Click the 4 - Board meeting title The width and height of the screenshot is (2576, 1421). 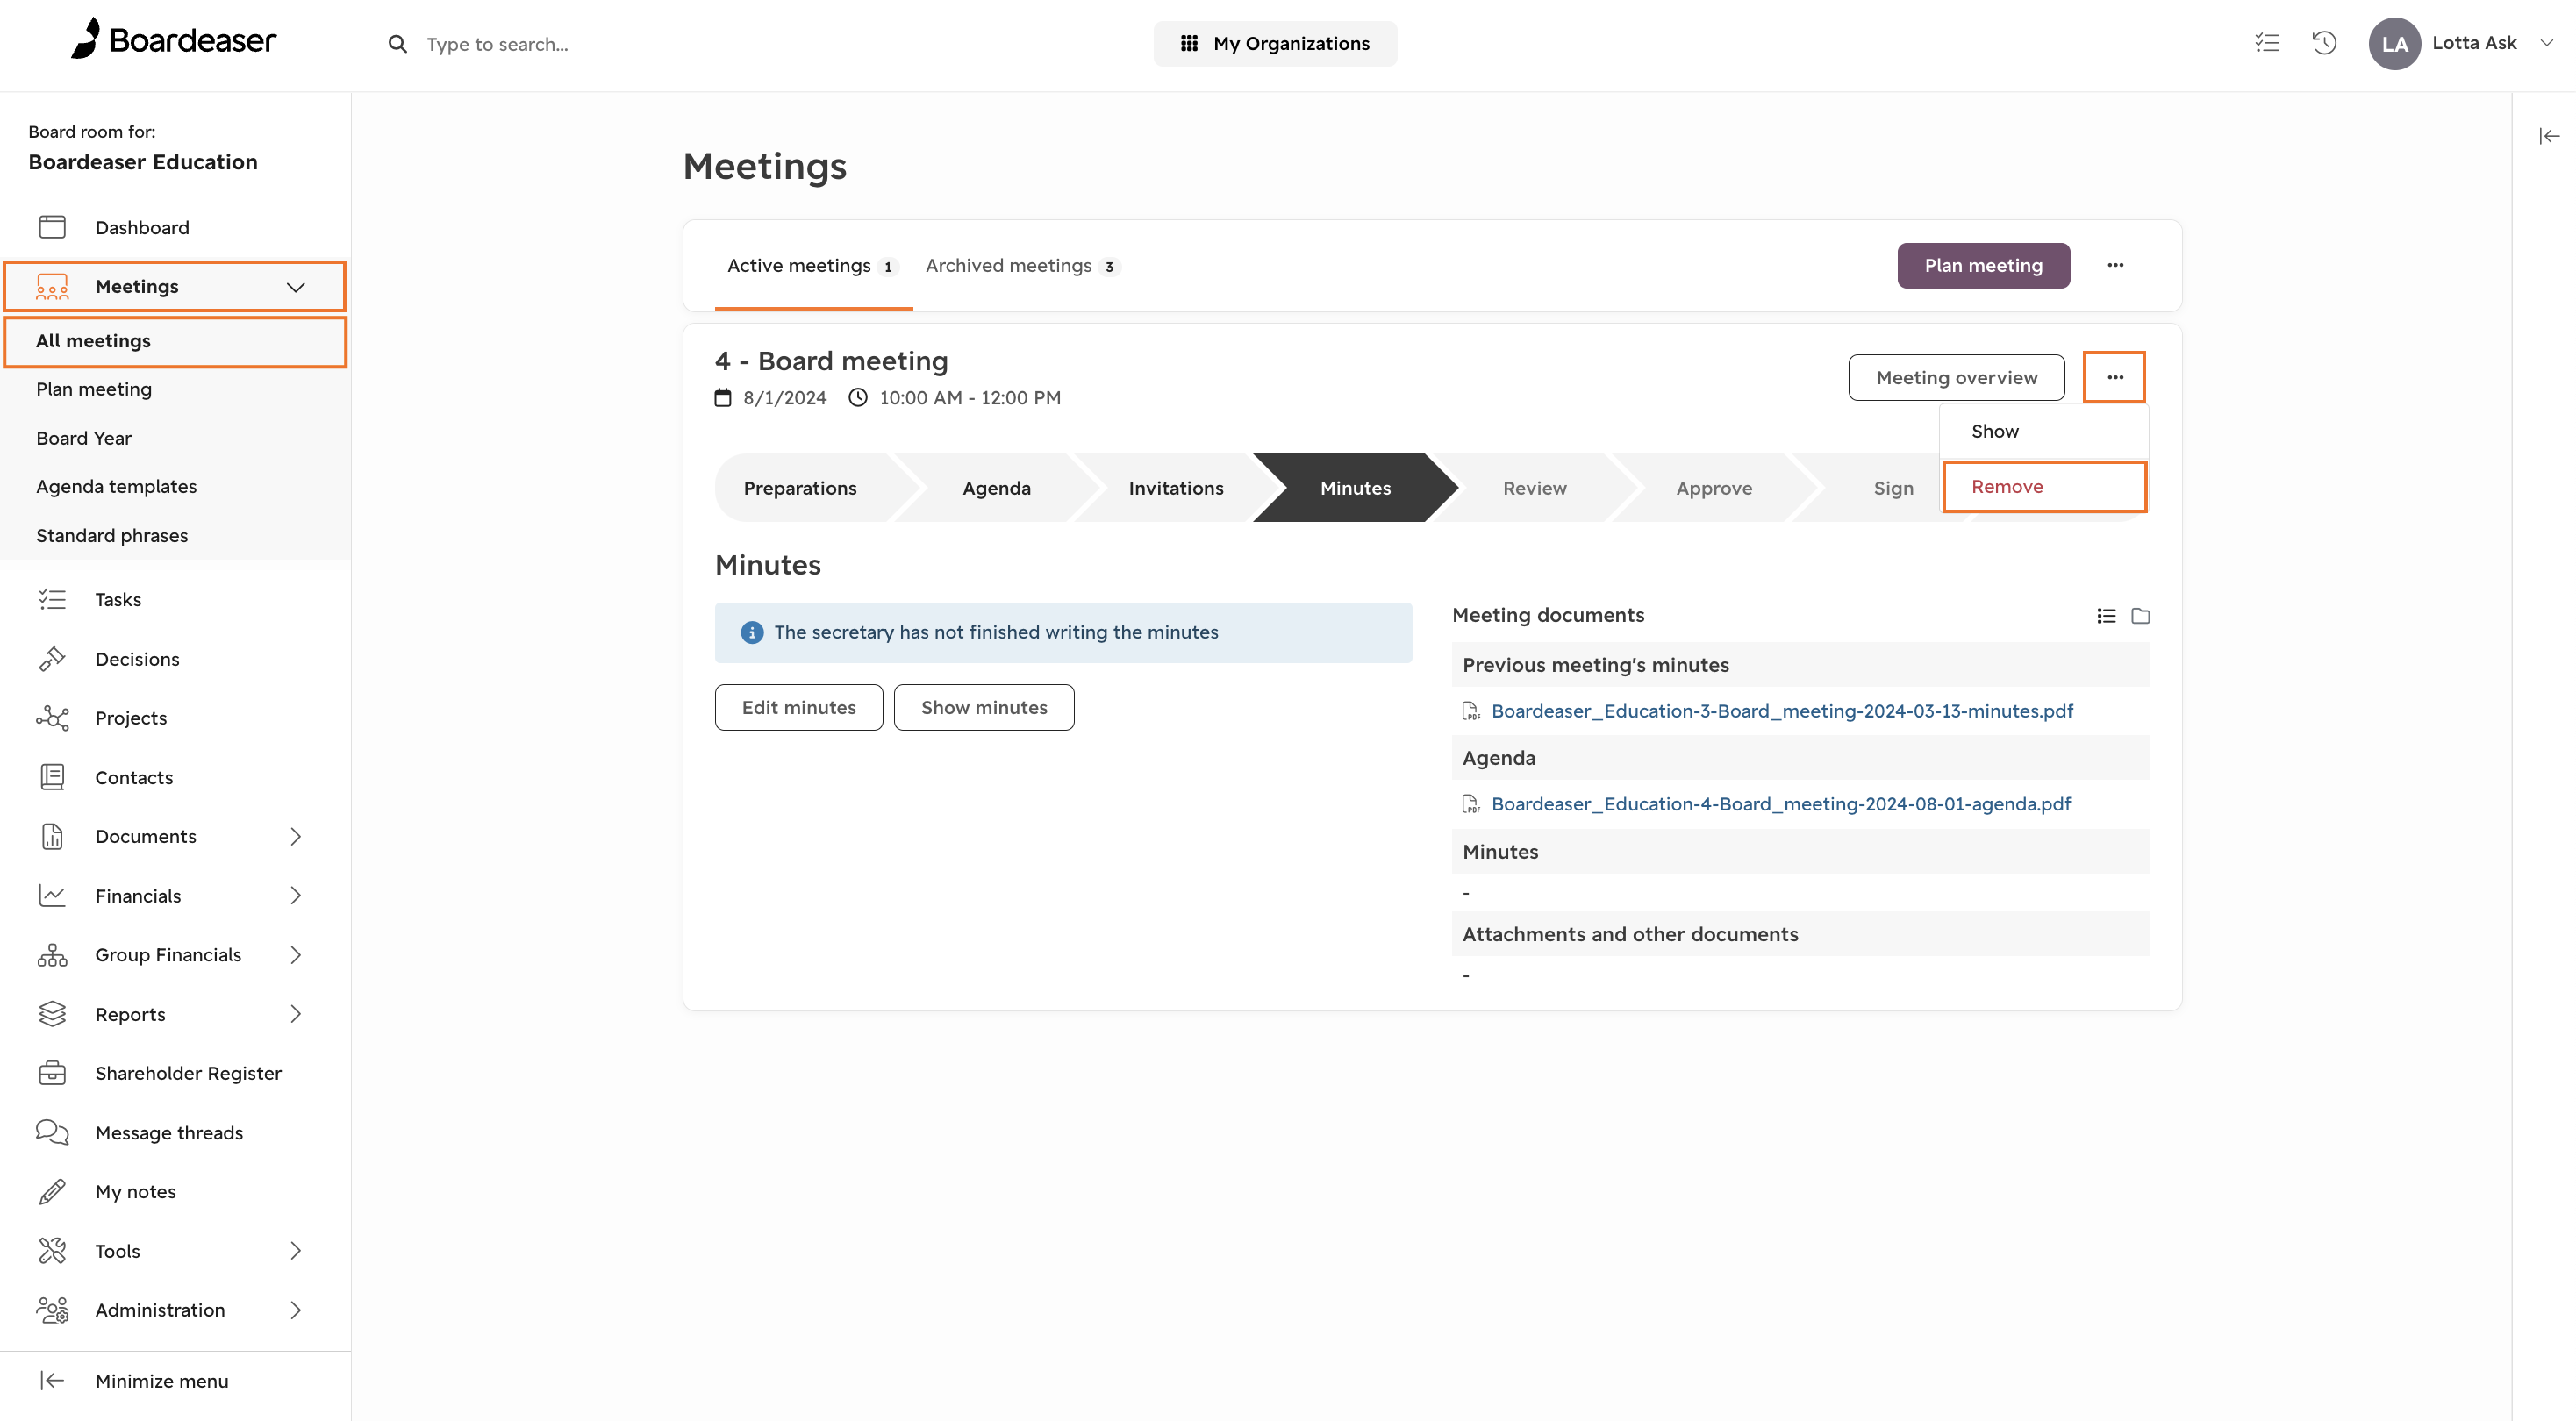click(831, 361)
